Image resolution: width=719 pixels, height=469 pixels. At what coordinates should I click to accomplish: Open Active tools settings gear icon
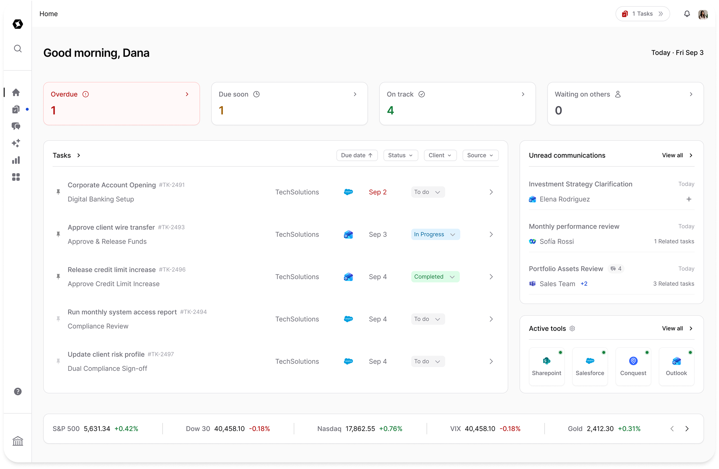click(x=572, y=328)
